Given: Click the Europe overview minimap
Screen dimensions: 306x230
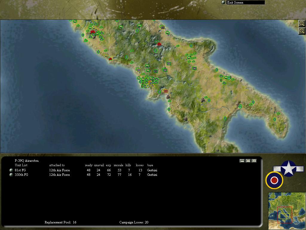Looking at the screenshot, I should 287,211.
